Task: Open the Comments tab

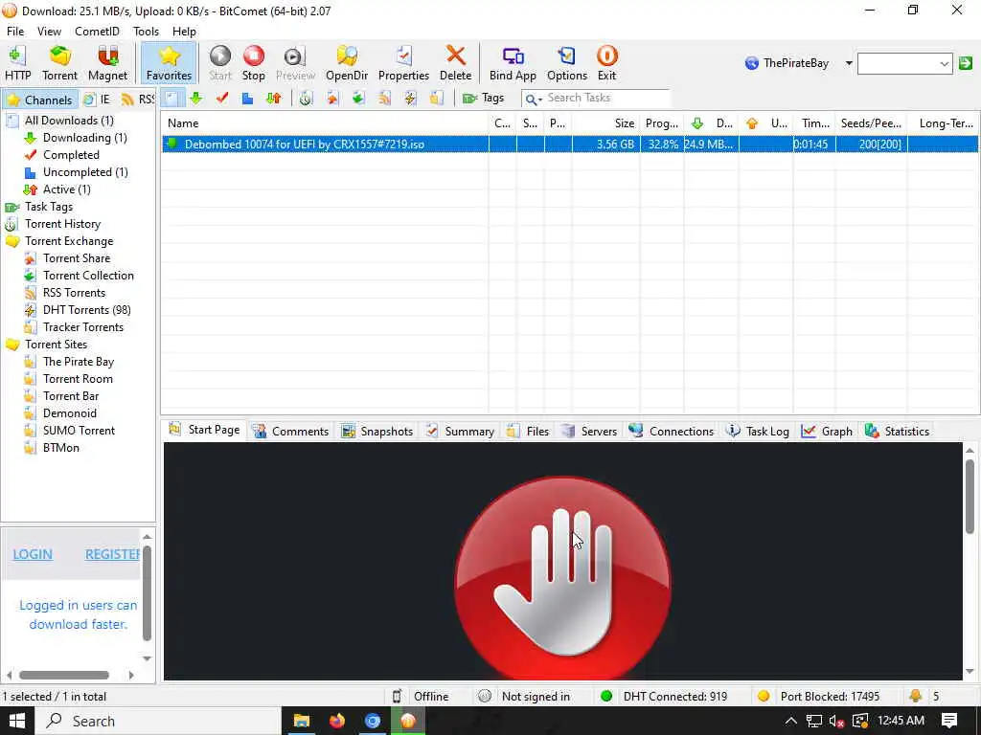Action: coord(291,432)
